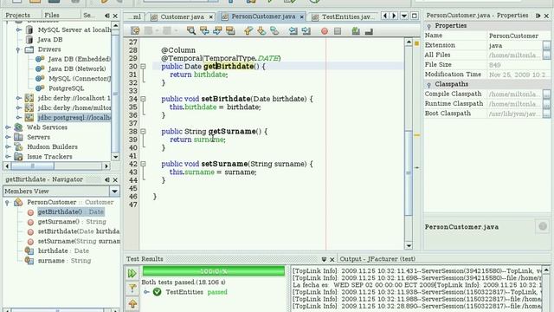Select the PersonCustomer.java editor tab
This screenshot has height=312, width=554.
click(x=263, y=16)
